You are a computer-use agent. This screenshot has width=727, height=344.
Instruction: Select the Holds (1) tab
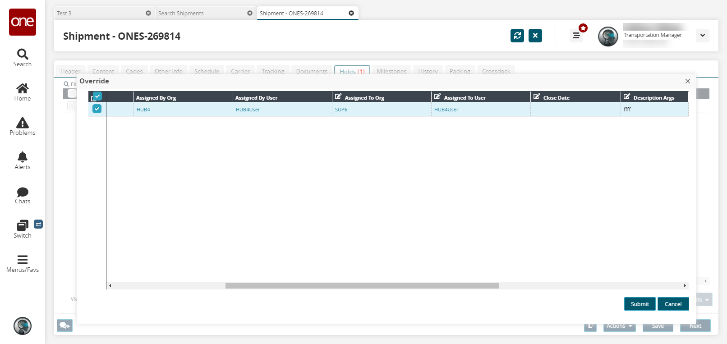pyautogui.click(x=352, y=71)
